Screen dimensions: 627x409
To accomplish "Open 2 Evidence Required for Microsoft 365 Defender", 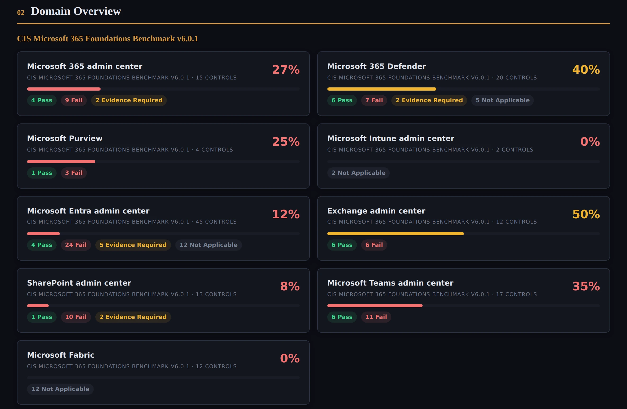I will point(429,100).
